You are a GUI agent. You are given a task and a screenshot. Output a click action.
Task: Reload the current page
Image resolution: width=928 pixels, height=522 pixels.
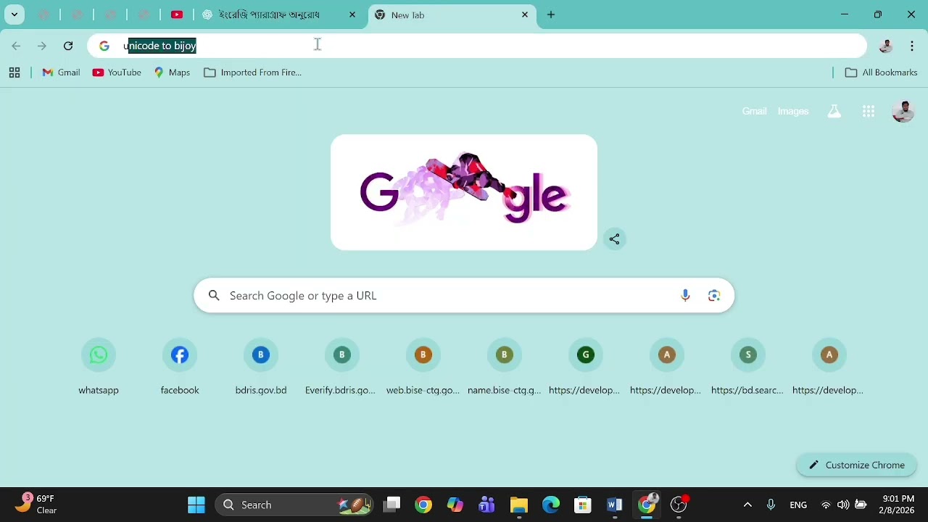(69, 46)
